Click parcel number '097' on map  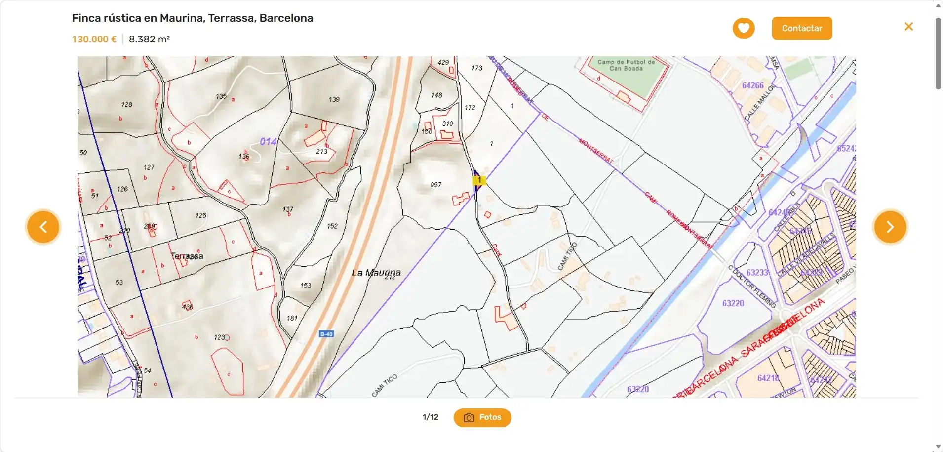click(435, 185)
